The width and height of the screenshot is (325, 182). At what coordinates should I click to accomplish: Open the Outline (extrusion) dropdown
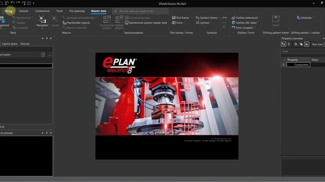click(x=246, y=18)
